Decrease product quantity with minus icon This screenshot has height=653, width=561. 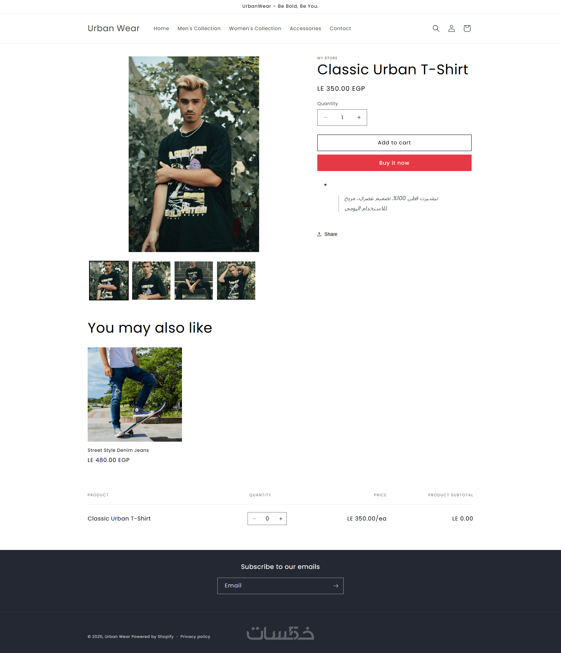coord(326,117)
